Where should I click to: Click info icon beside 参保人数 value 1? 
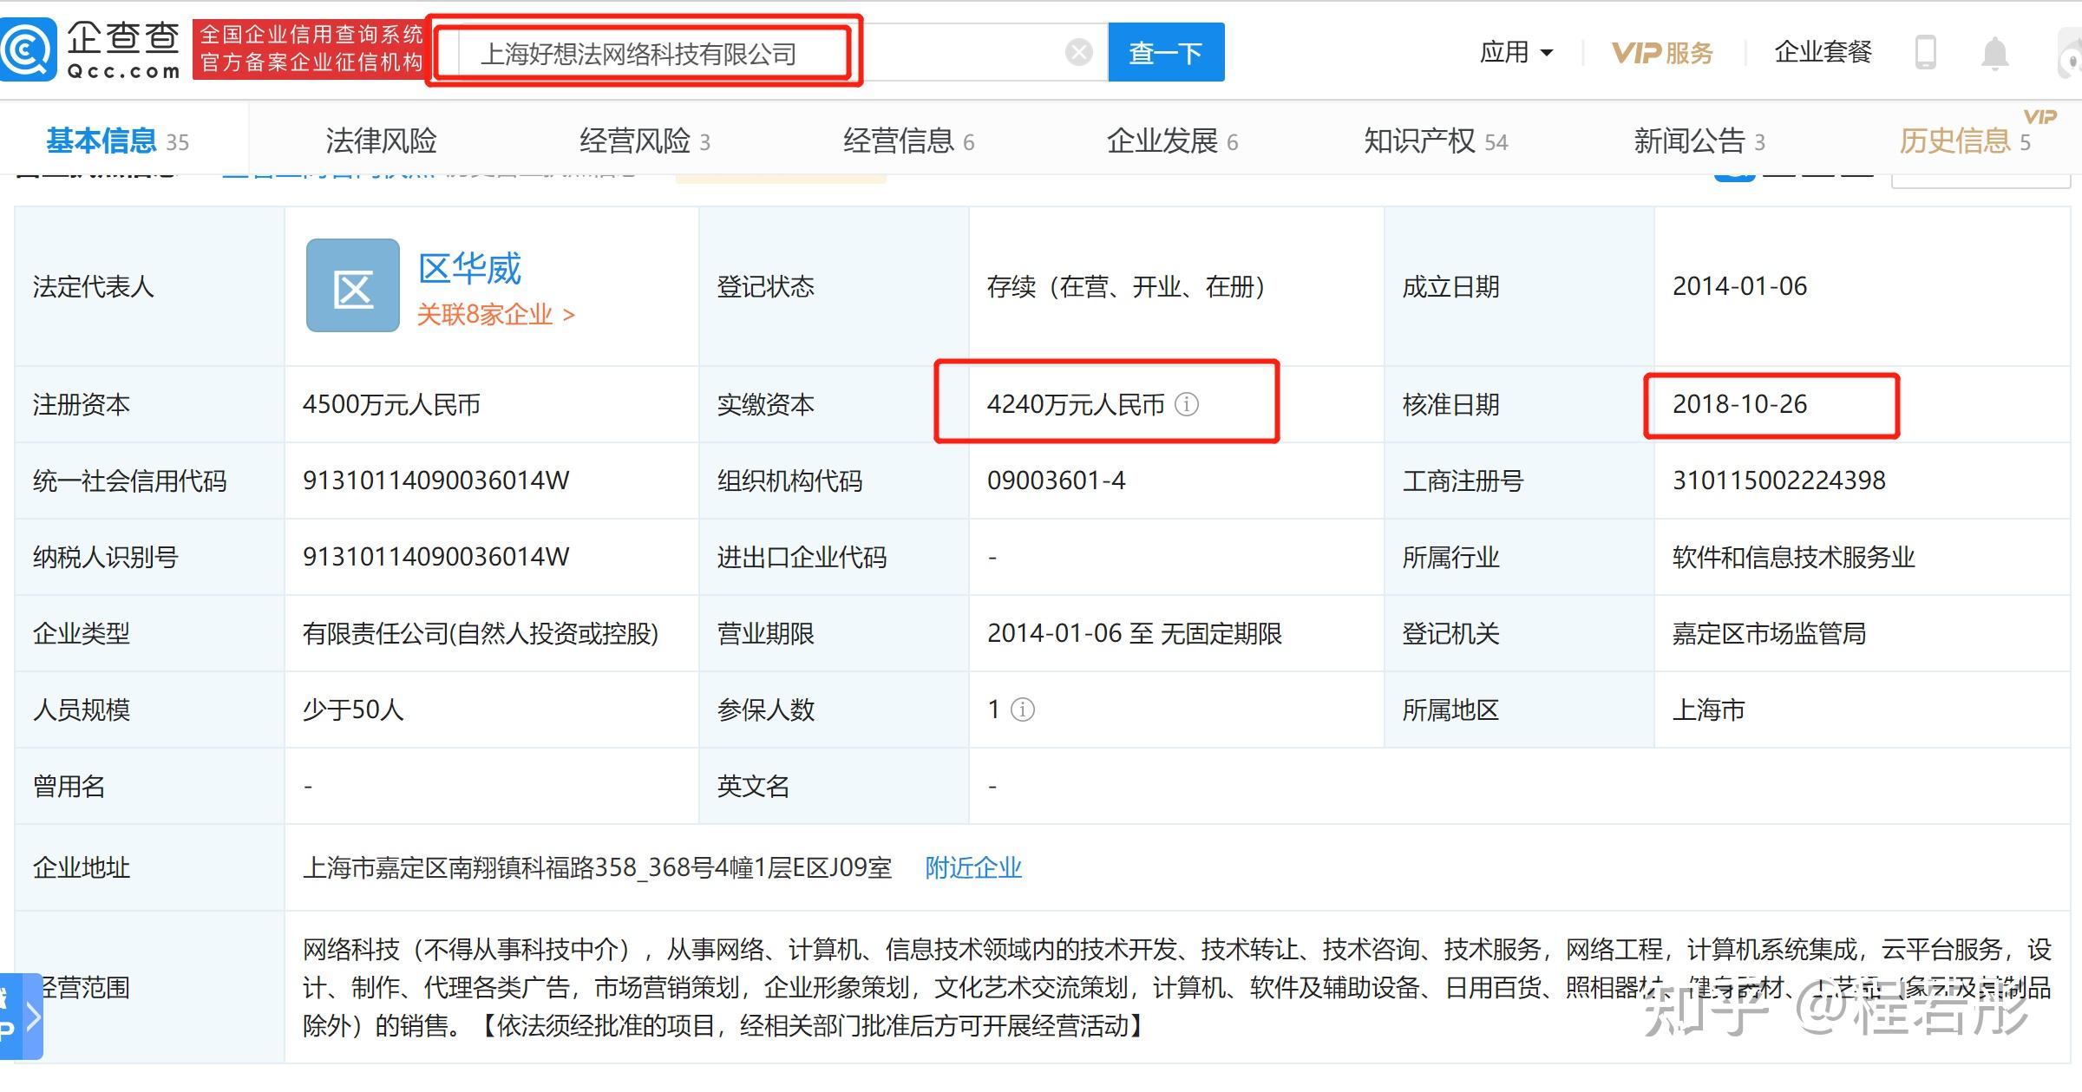coord(1023,709)
